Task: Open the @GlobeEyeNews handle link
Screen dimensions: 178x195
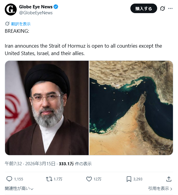Action: (36, 13)
